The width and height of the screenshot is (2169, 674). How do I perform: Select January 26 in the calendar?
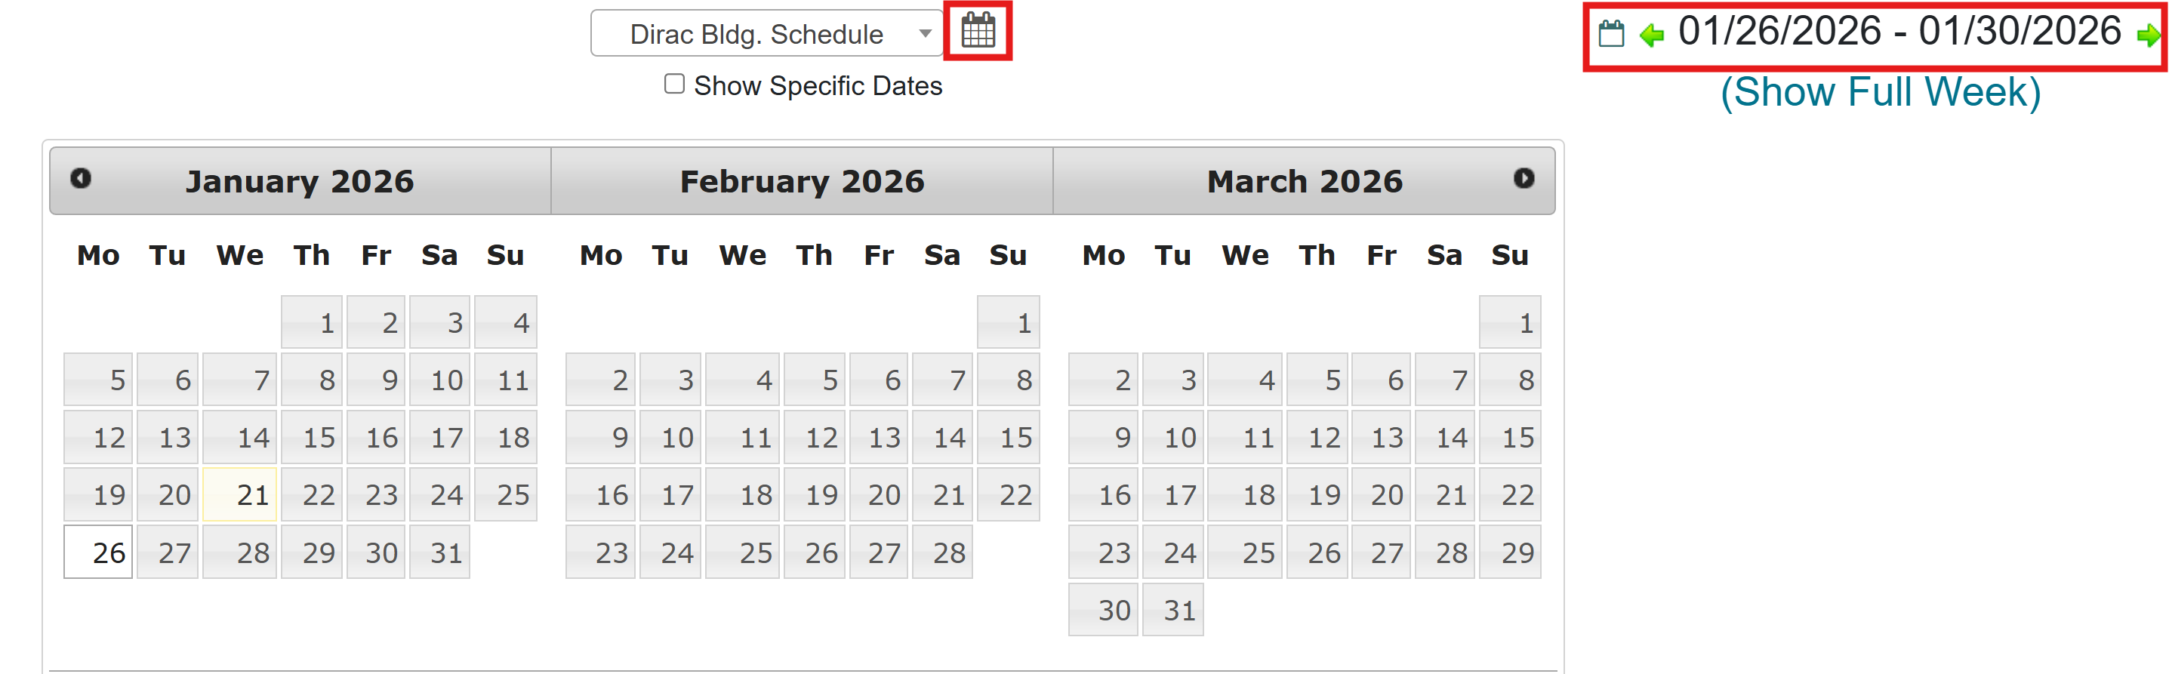[98, 552]
